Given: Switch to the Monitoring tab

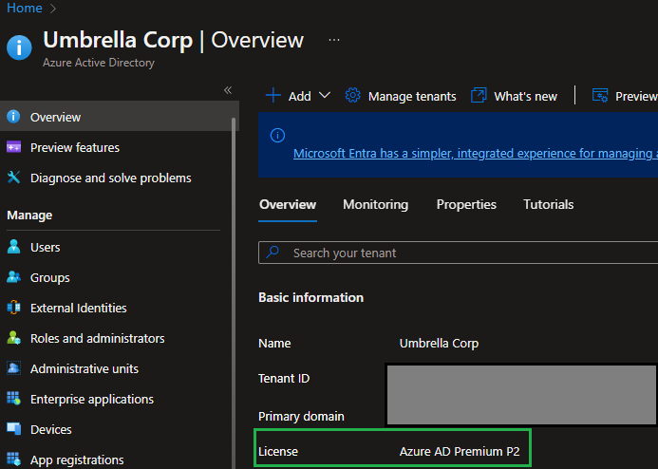Looking at the screenshot, I should (x=375, y=205).
